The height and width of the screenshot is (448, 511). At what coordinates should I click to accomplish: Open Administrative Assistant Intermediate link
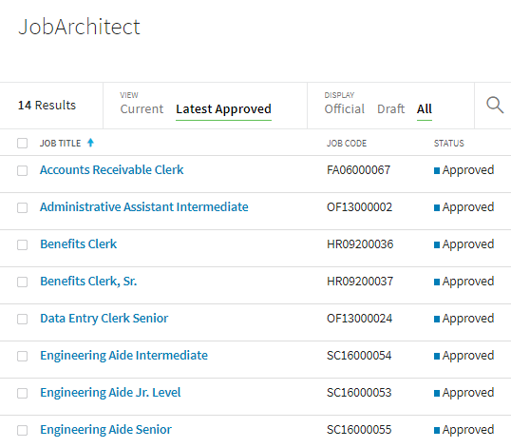(144, 206)
